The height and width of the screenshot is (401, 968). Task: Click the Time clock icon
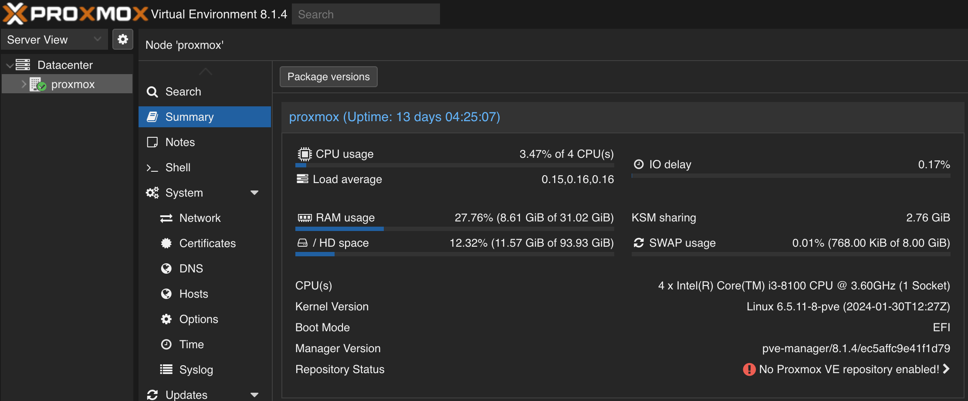pos(166,344)
